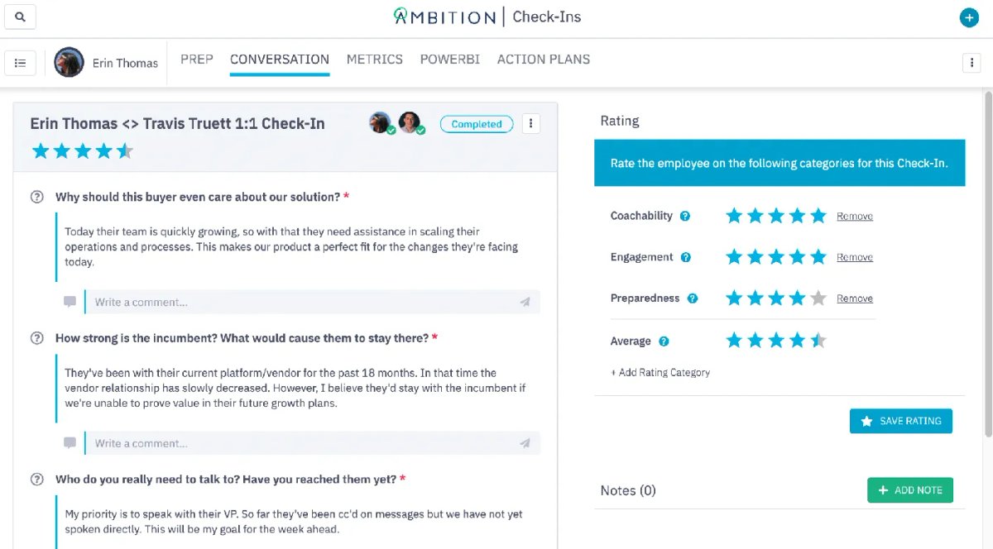Open the search magnifier icon

tap(20, 16)
